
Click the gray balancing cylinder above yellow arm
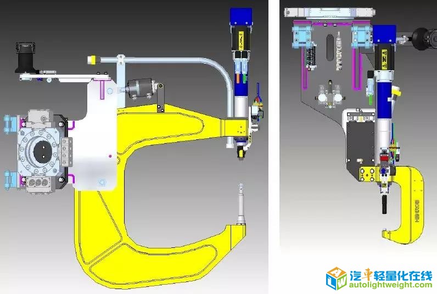pyautogui.click(x=141, y=88)
